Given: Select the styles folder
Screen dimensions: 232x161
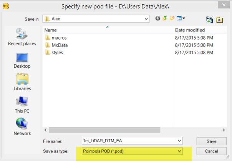Looking at the screenshot, I should (57, 53).
